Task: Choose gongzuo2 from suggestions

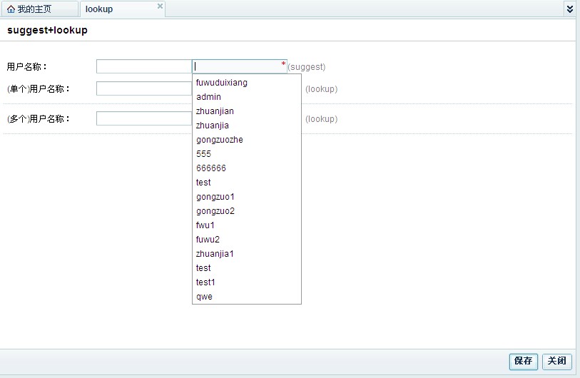Action: pos(247,211)
